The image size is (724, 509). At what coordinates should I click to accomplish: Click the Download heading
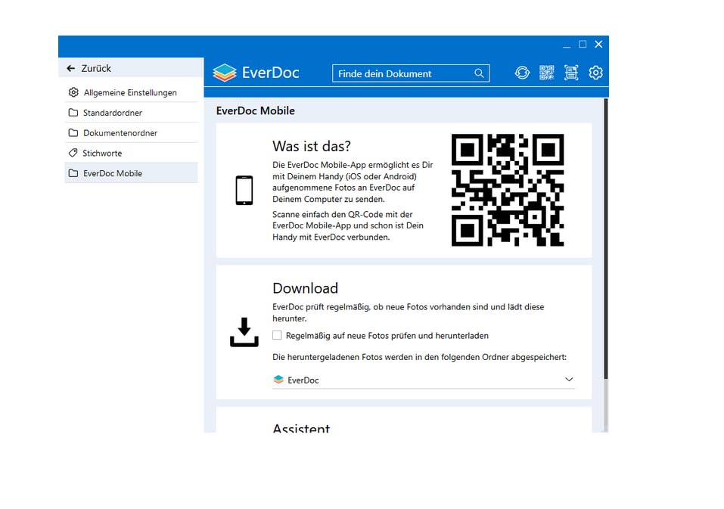click(x=305, y=288)
